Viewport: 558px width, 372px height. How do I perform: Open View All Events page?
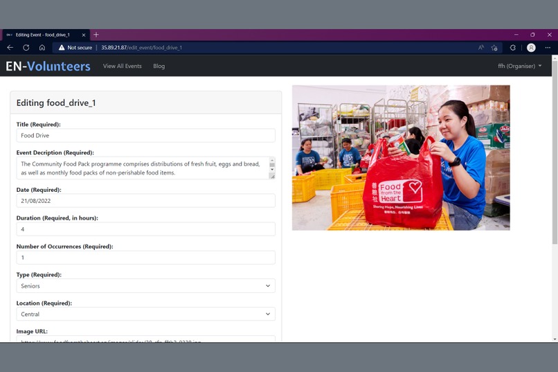point(123,67)
